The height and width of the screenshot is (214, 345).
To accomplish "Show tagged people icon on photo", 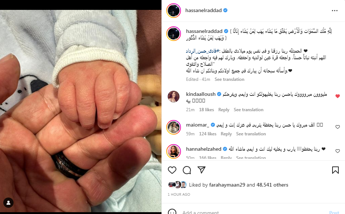I will tap(8, 203).
